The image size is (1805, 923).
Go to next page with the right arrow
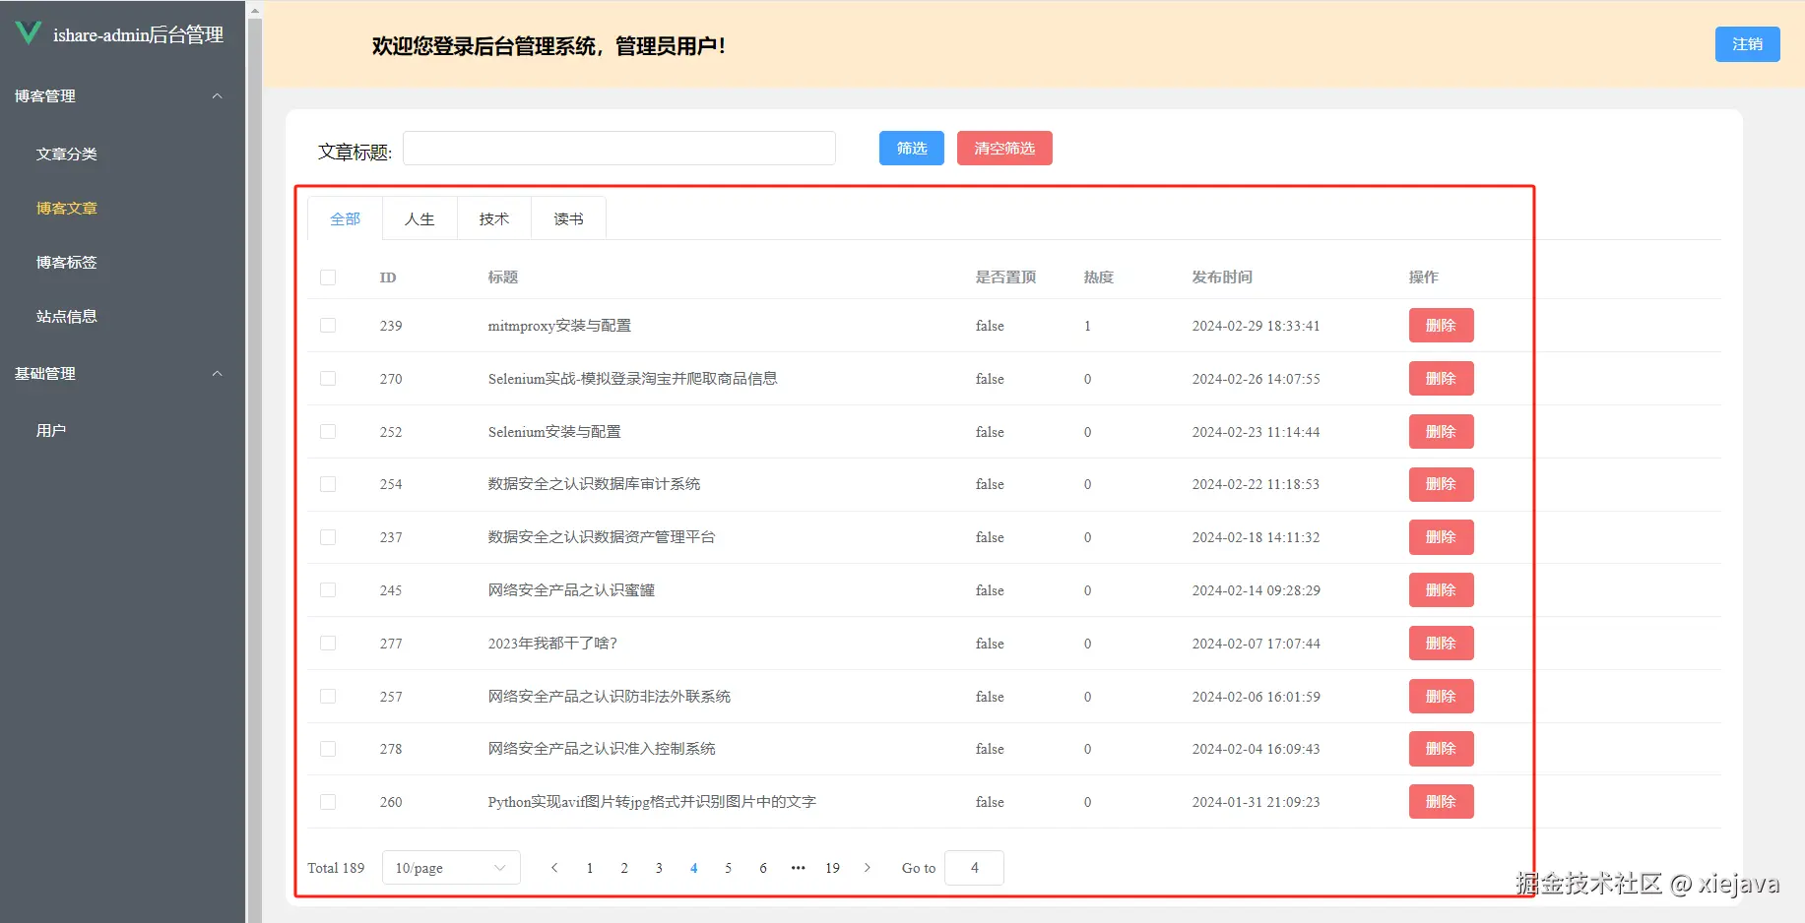[x=868, y=867]
